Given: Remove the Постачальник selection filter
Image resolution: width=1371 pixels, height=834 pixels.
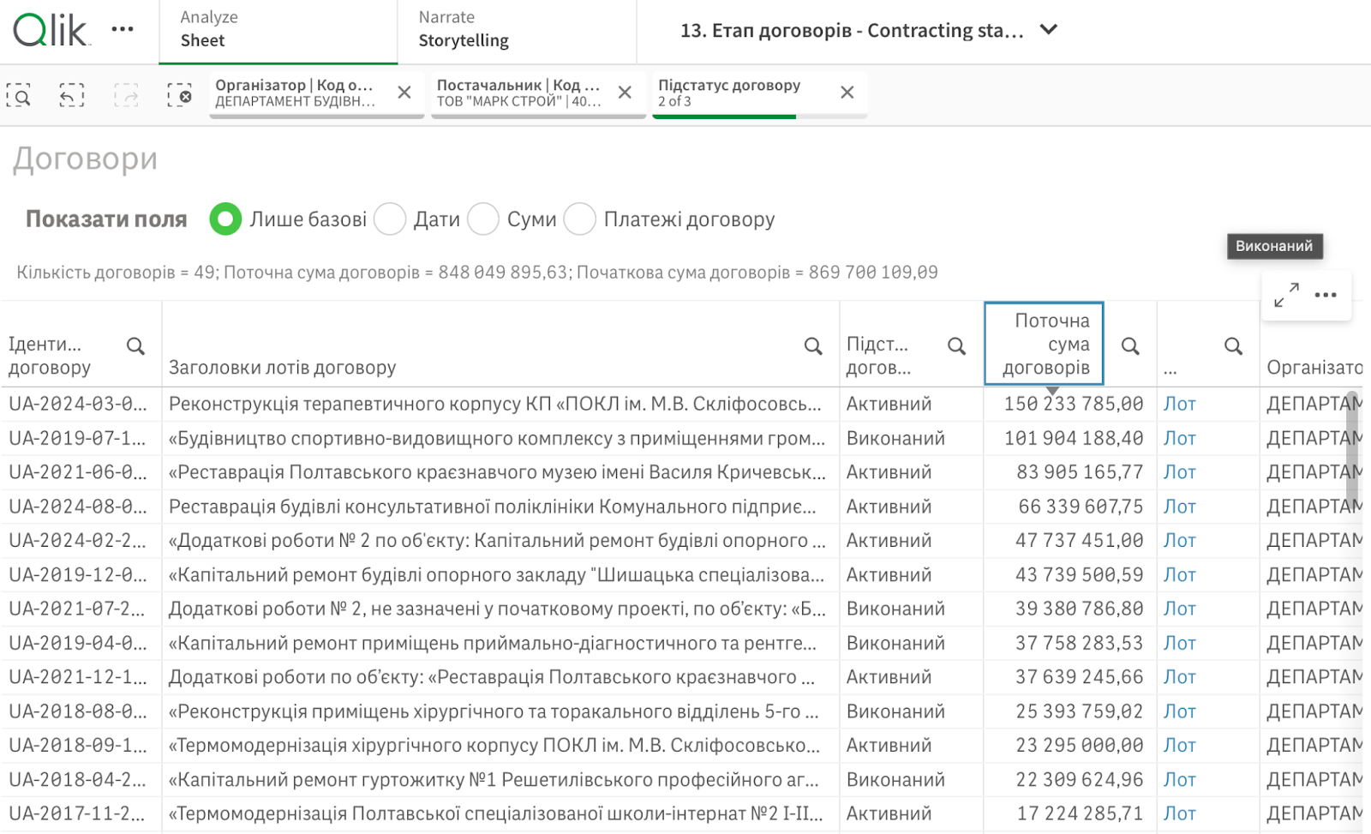Looking at the screenshot, I should [626, 93].
